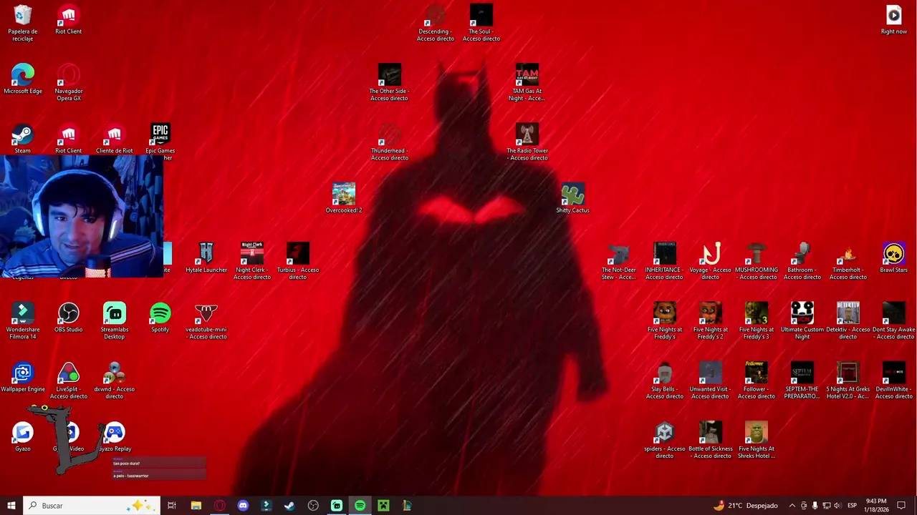
Task: Select the Follower shortcut
Action: (x=757, y=381)
